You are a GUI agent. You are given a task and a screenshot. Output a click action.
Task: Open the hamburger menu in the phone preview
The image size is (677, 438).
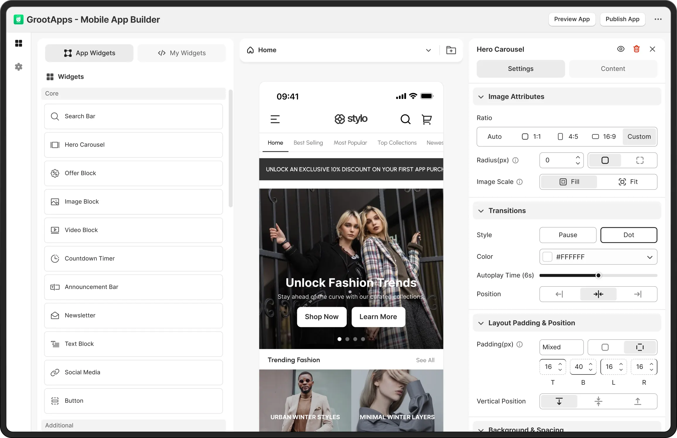(275, 119)
